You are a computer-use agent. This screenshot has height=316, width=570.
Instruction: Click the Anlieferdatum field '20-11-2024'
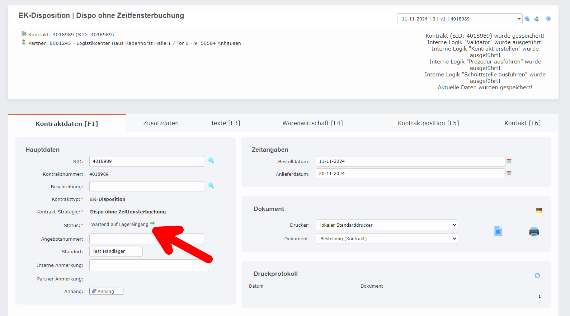click(410, 174)
